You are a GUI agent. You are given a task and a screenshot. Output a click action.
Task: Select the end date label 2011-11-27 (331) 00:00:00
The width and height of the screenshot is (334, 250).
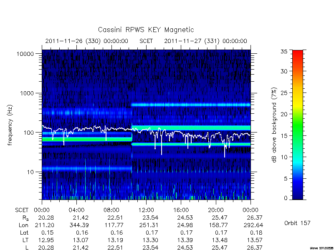tap(205, 41)
